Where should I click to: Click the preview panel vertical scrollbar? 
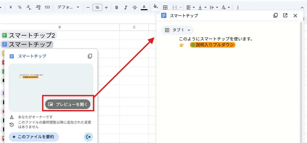click(x=301, y=82)
